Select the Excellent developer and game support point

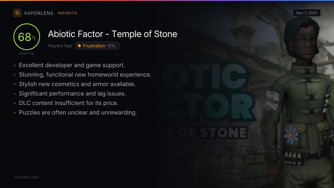72,65
